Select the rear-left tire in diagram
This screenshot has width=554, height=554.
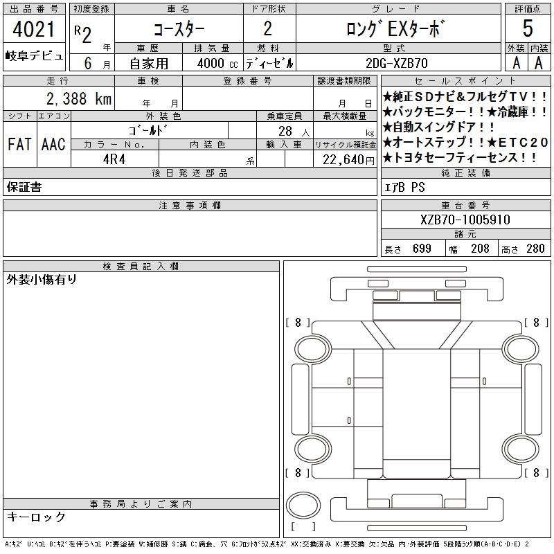(313, 449)
